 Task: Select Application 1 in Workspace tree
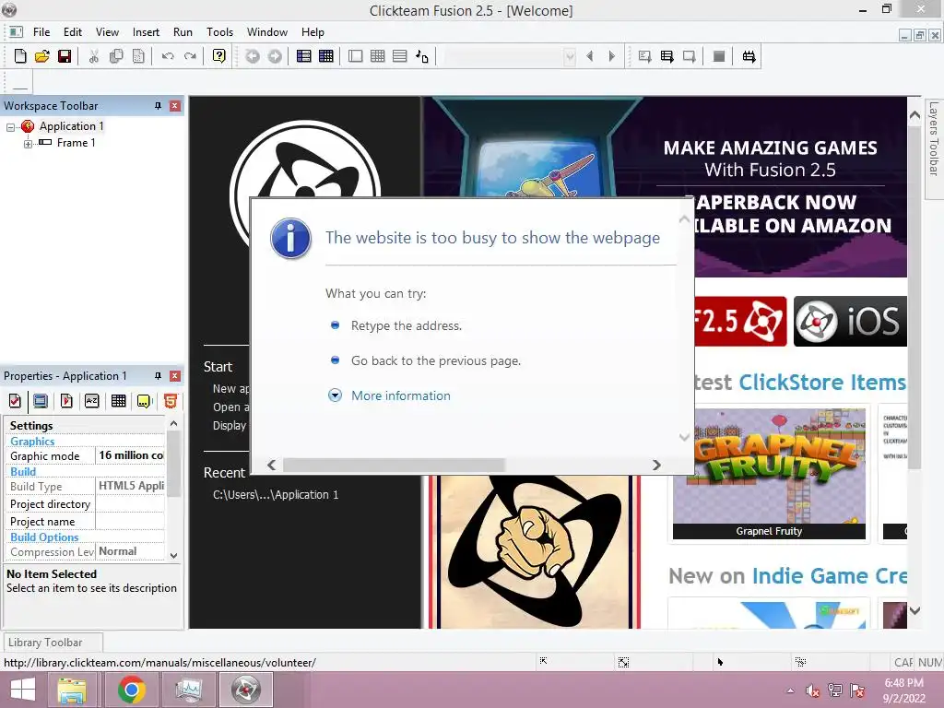click(71, 125)
